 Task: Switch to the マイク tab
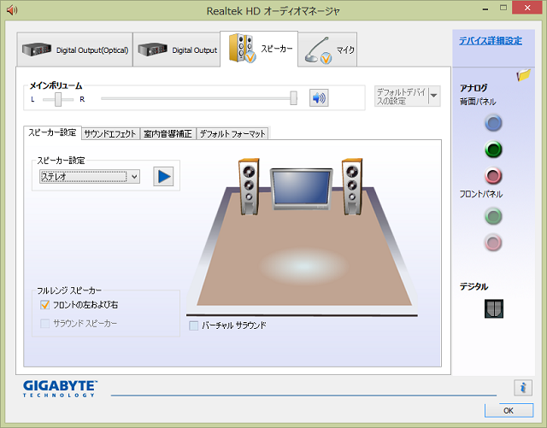click(328, 50)
